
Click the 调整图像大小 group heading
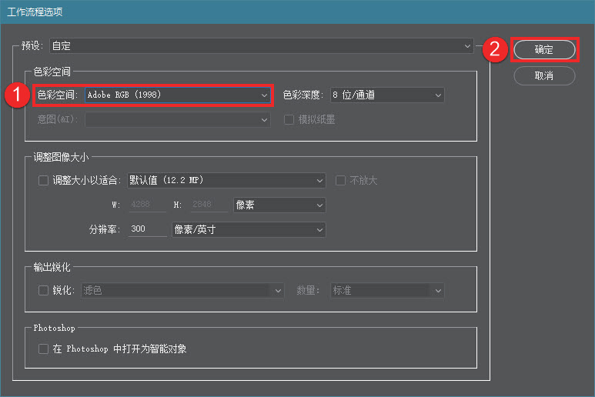pos(61,157)
